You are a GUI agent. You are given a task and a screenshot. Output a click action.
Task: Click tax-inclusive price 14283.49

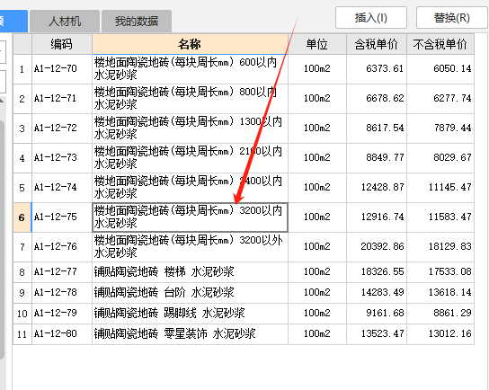click(x=377, y=293)
